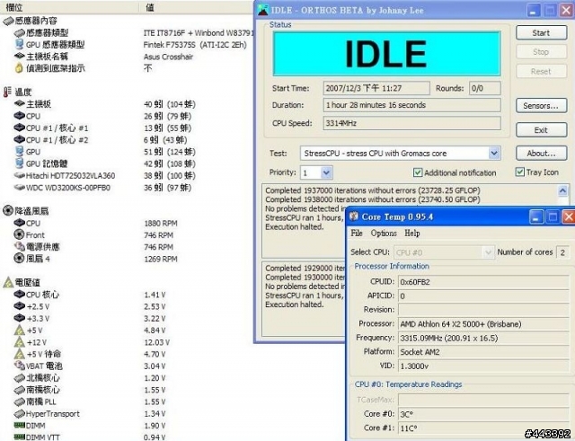Click the CPU core voltage icon

(x=19, y=294)
